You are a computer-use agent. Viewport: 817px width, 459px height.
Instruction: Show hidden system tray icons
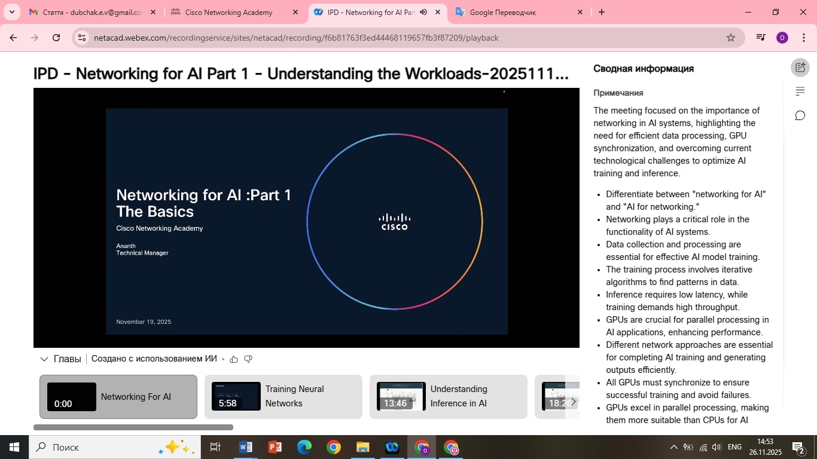673,447
